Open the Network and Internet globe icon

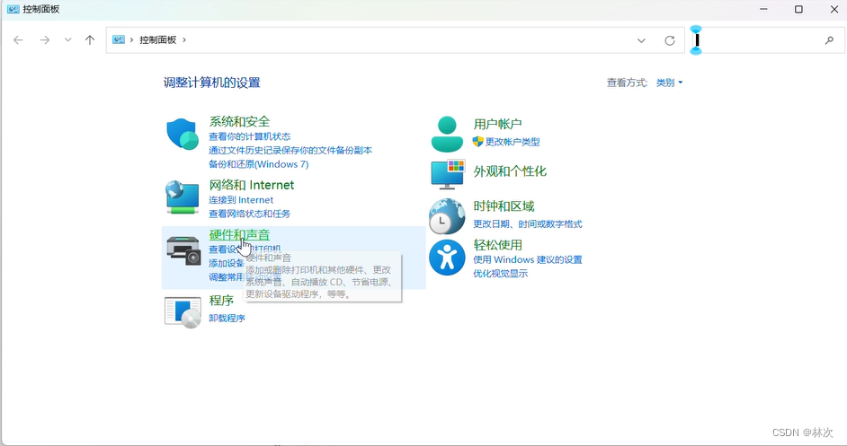(x=183, y=197)
